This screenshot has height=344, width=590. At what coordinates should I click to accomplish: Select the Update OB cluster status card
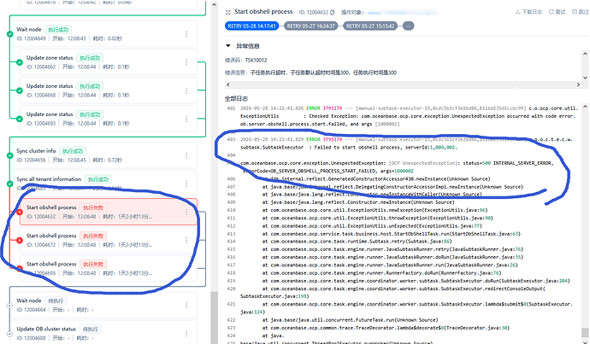[103, 333]
